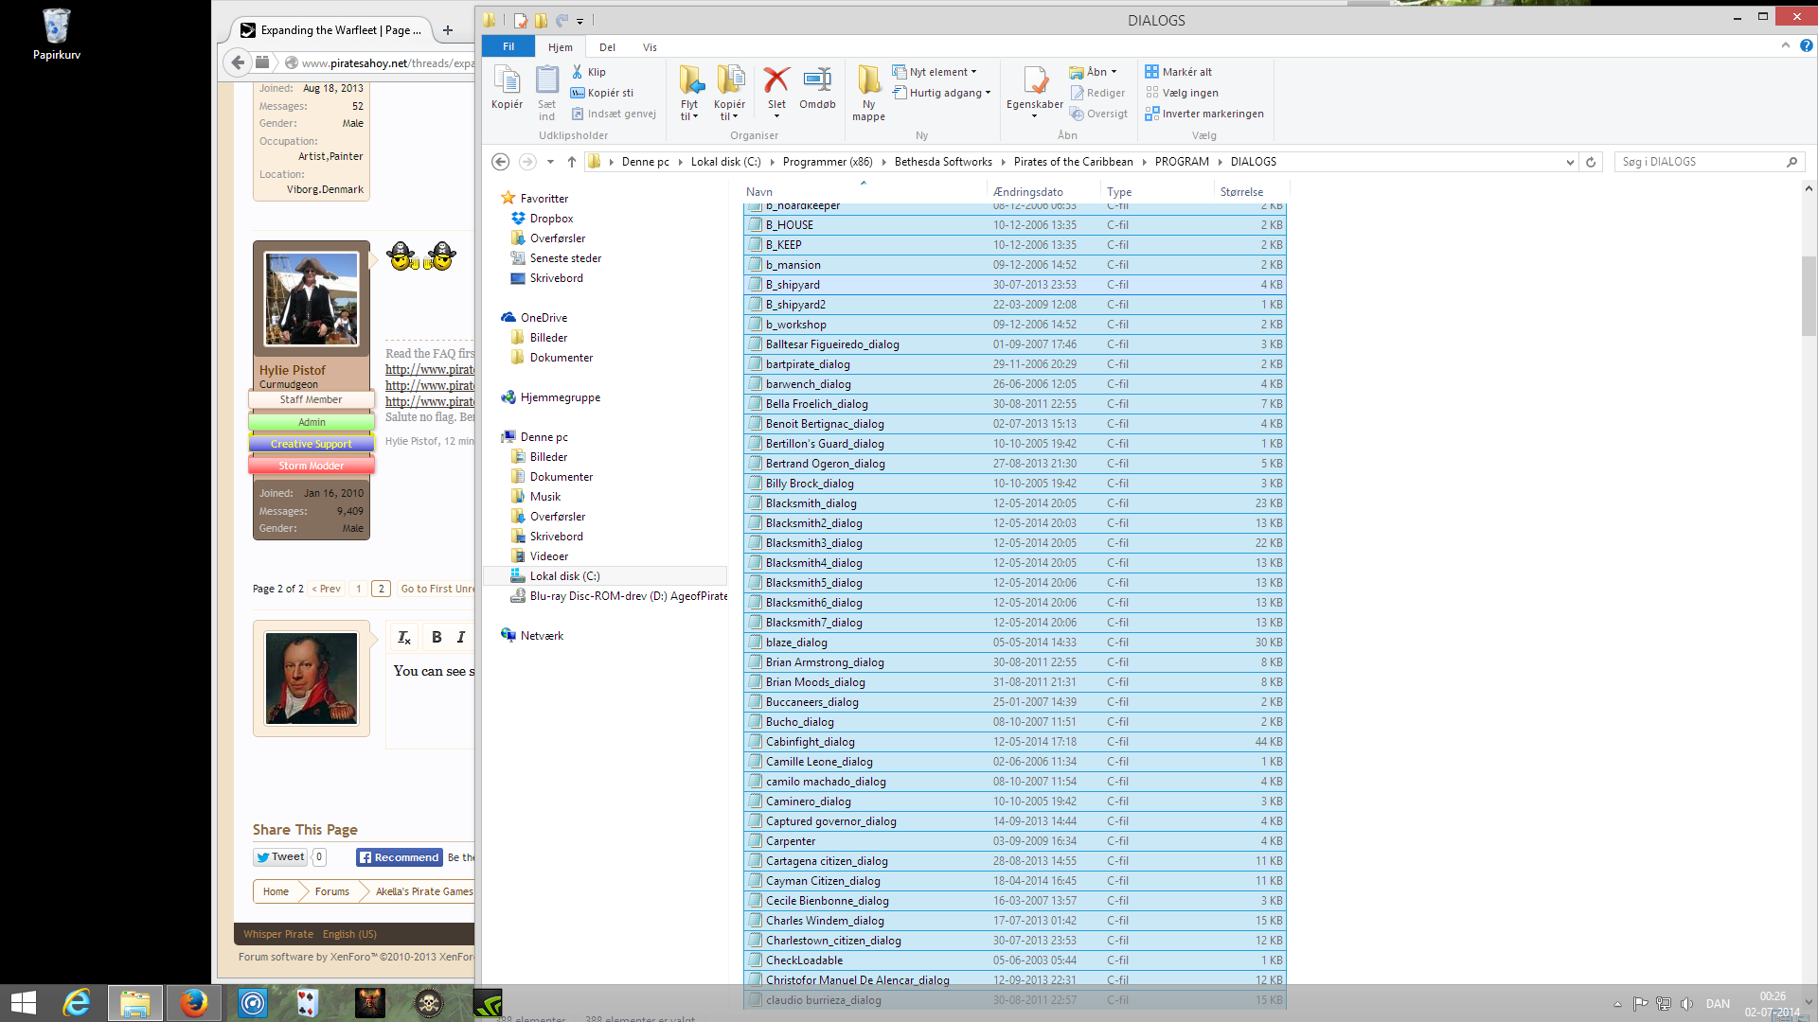Open the Quick Access Toolbar dropdown
1818x1022 pixels.
click(580, 20)
